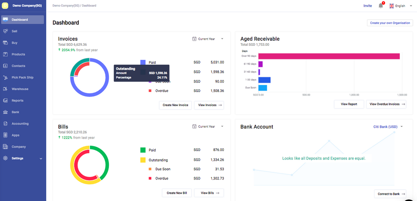Click the Invite link in header
The height and width of the screenshot is (201, 417).
tap(367, 6)
